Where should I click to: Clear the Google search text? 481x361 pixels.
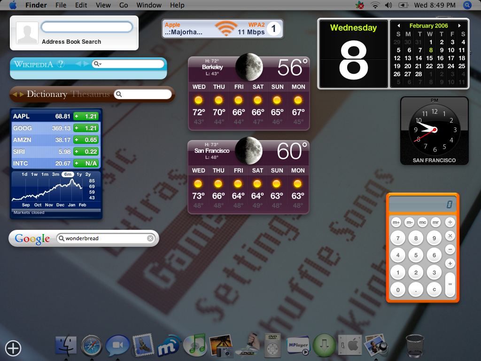tap(150, 238)
